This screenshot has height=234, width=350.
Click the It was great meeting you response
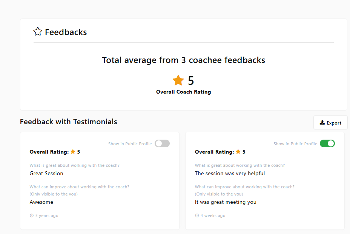coord(226,202)
